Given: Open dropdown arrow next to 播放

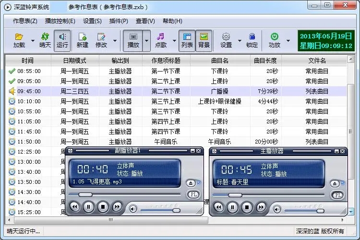Looking at the screenshot, I should click(x=146, y=41).
